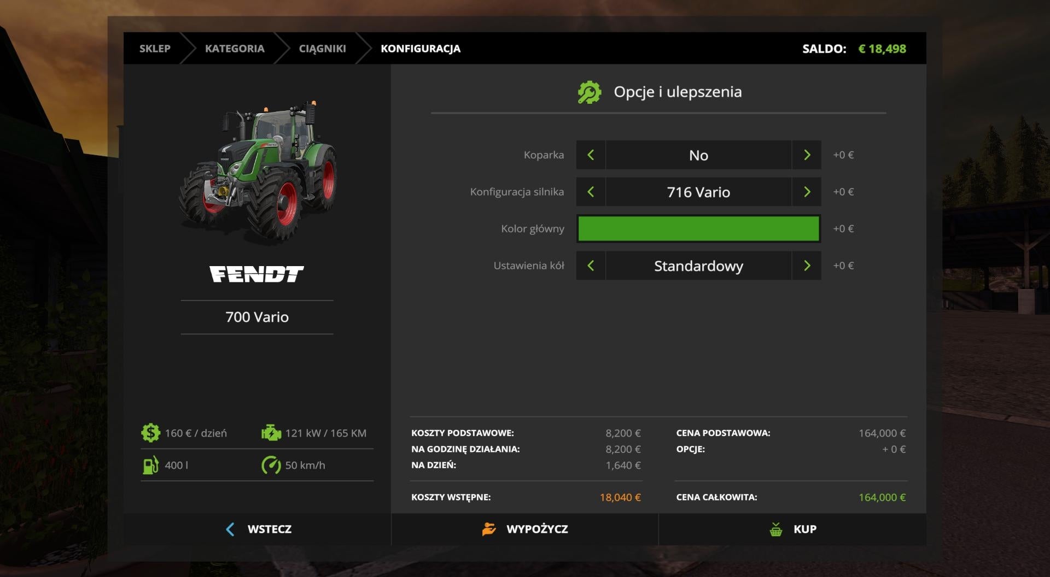Screen dimensions: 1050x577
Task: Click the Na dzień 1,640 € value
Action: click(x=623, y=466)
